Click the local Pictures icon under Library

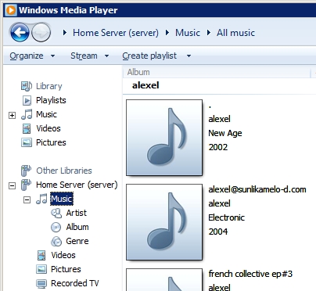(27, 142)
